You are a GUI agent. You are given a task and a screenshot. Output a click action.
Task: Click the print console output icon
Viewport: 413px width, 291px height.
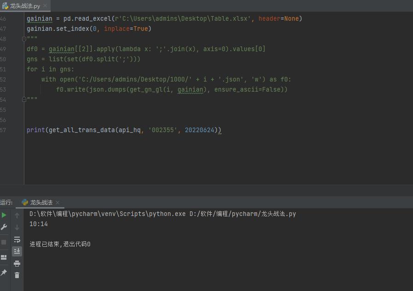pyautogui.click(x=17, y=263)
